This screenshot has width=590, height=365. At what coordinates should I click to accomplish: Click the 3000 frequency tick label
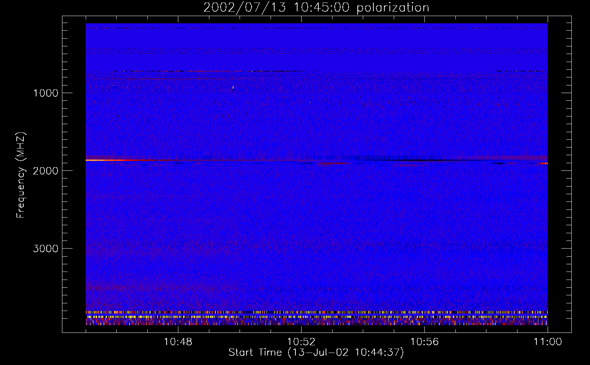click(46, 249)
